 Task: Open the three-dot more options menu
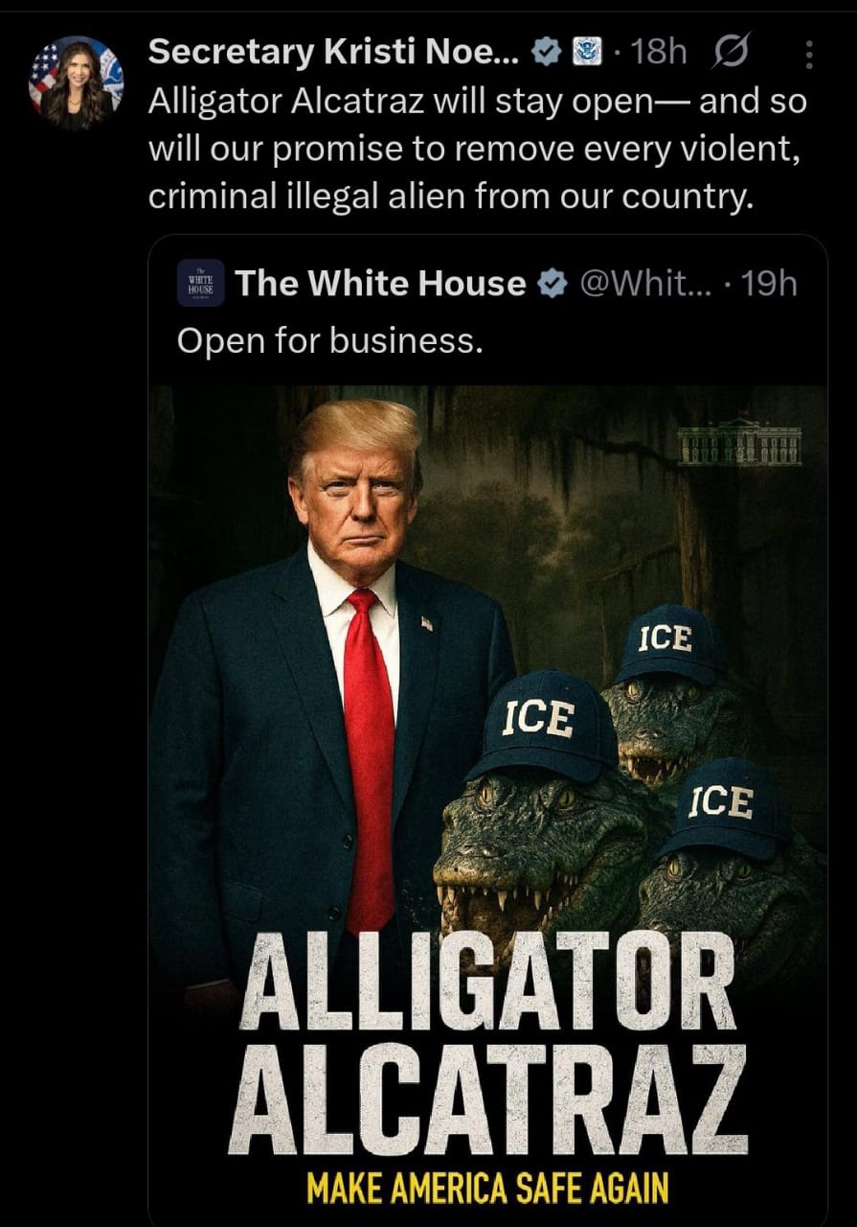pos(808,55)
